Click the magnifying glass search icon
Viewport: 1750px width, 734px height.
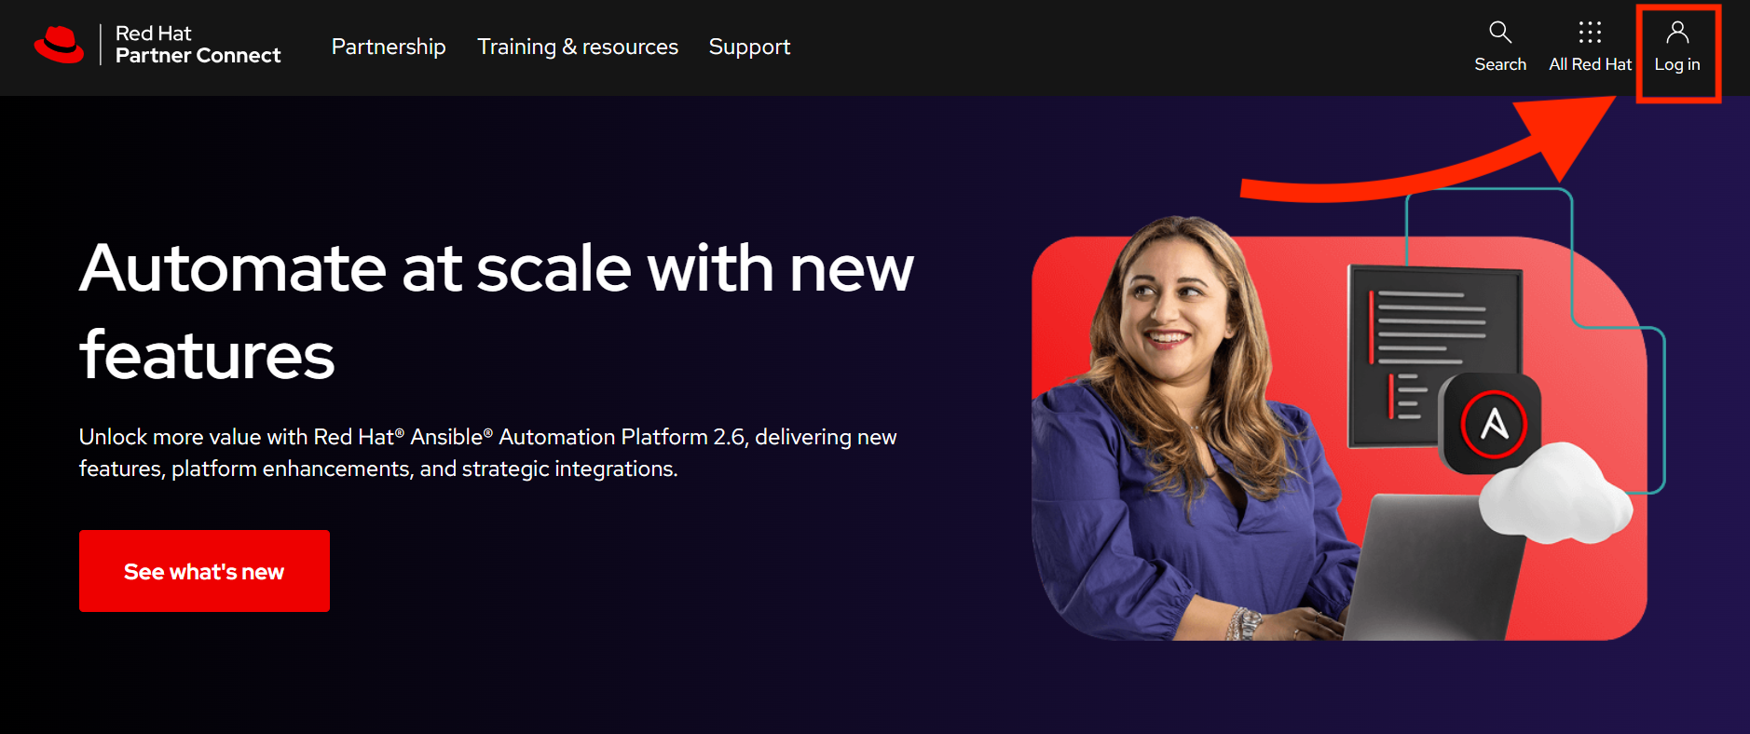1499,33
